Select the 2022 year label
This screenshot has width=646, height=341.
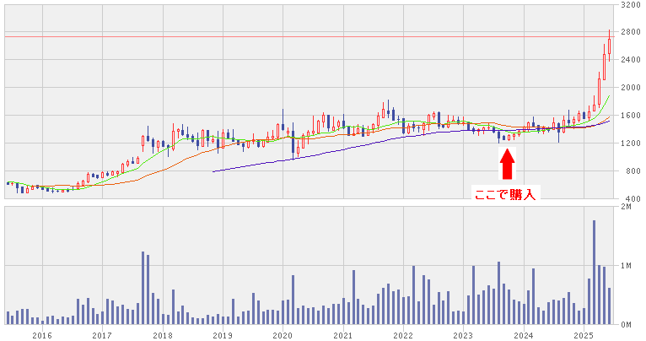point(403,336)
